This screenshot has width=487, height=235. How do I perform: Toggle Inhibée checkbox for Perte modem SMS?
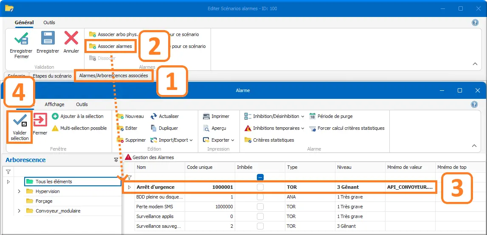pos(260,207)
